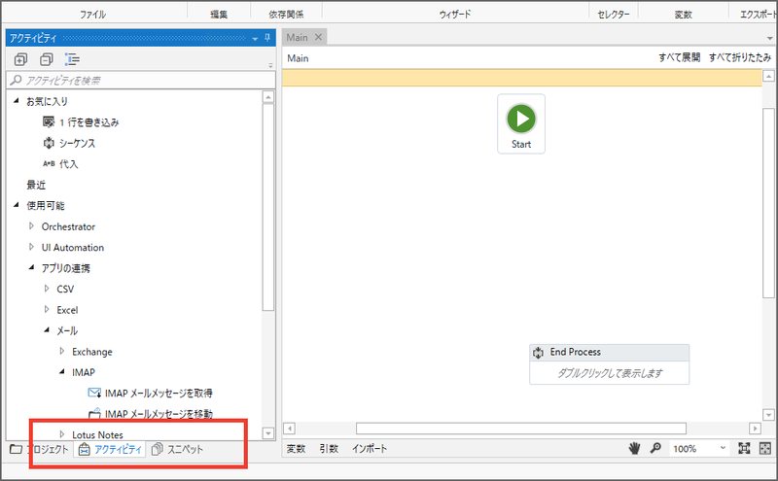The image size is (778, 481).
Task: Click the expand all activities icon
Action: (20, 59)
